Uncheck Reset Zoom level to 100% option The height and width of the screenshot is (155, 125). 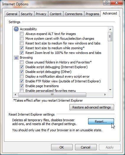[x=22, y=53]
